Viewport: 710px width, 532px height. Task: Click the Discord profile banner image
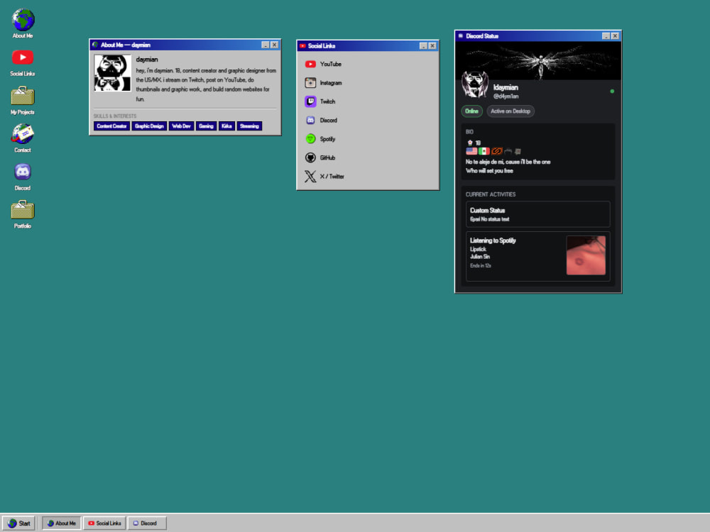pyautogui.click(x=538, y=60)
